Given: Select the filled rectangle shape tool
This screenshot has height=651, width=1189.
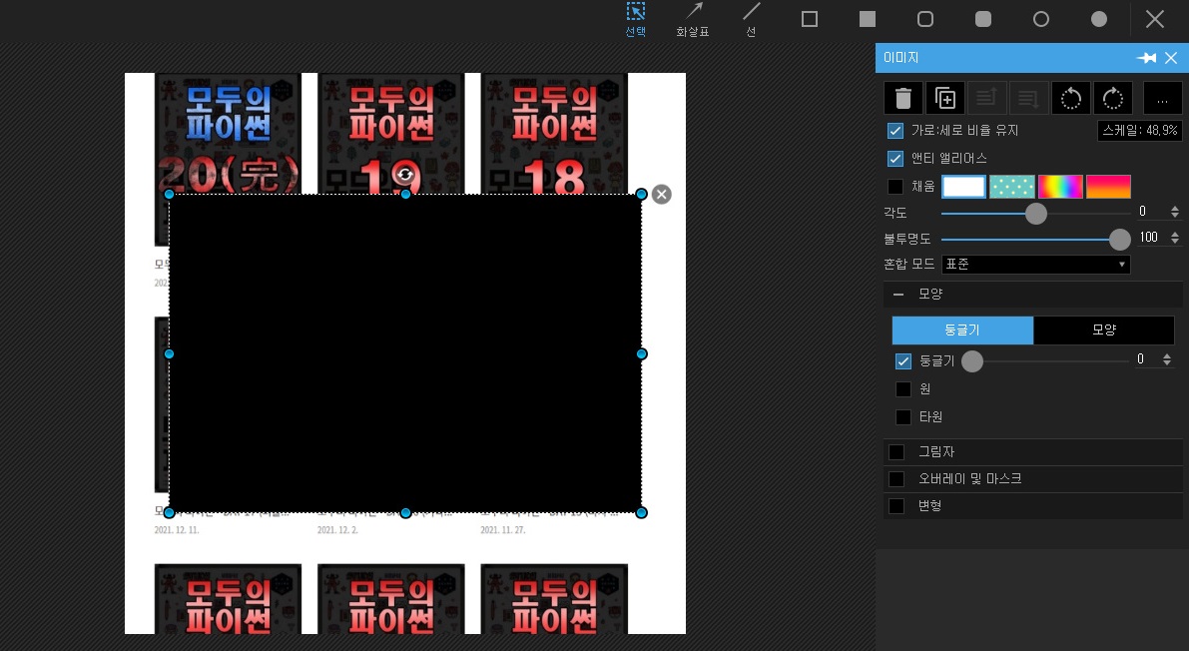Looking at the screenshot, I should 868,19.
